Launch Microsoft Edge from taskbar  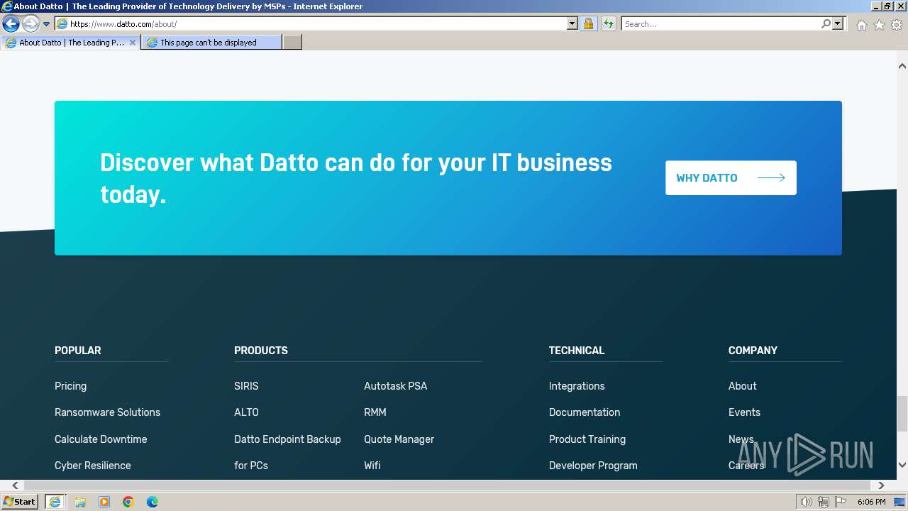coord(153,502)
